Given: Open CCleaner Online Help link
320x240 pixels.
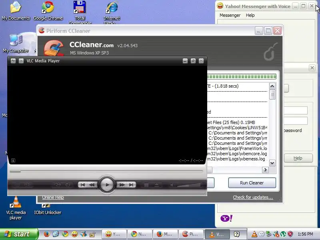Looking at the screenshot, I should [53, 197].
